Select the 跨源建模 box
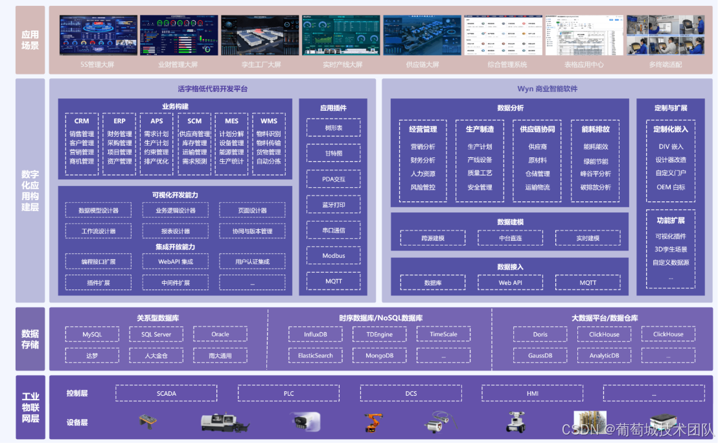The width and height of the screenshot is (718, 443). click(x=433, y=238)
